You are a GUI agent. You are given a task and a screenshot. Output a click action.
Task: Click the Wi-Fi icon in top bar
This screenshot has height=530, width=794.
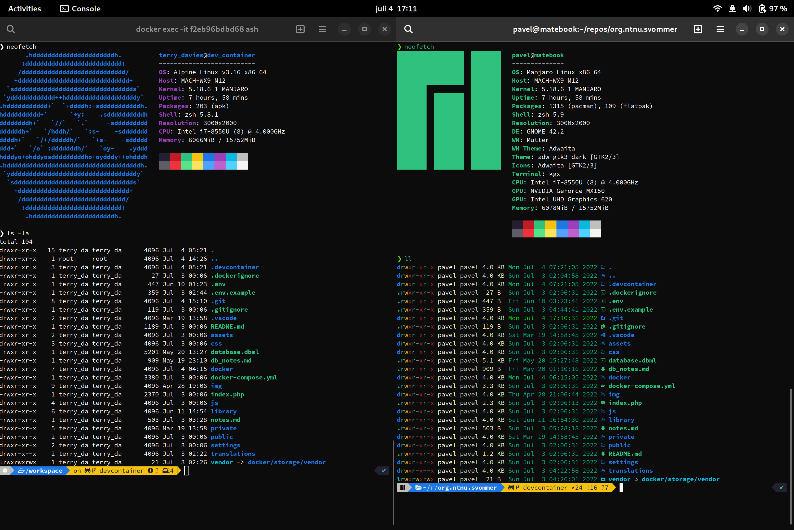tap(717, 8)
